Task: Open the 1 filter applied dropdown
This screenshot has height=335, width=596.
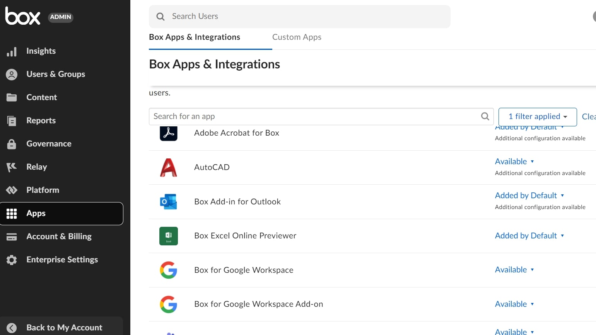Action: tap(538, 117)
